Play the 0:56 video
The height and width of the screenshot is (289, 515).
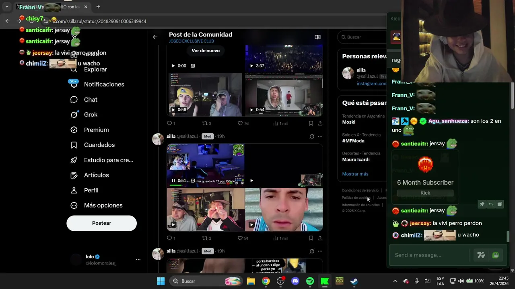click(x=173, y=110)
